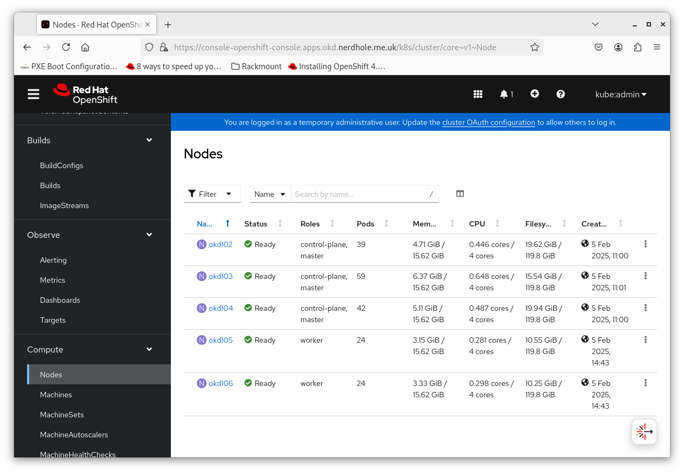Close the Nodes browser tab
The height and width of the screenshot is (473, 684).
click(x=148, y=24)
